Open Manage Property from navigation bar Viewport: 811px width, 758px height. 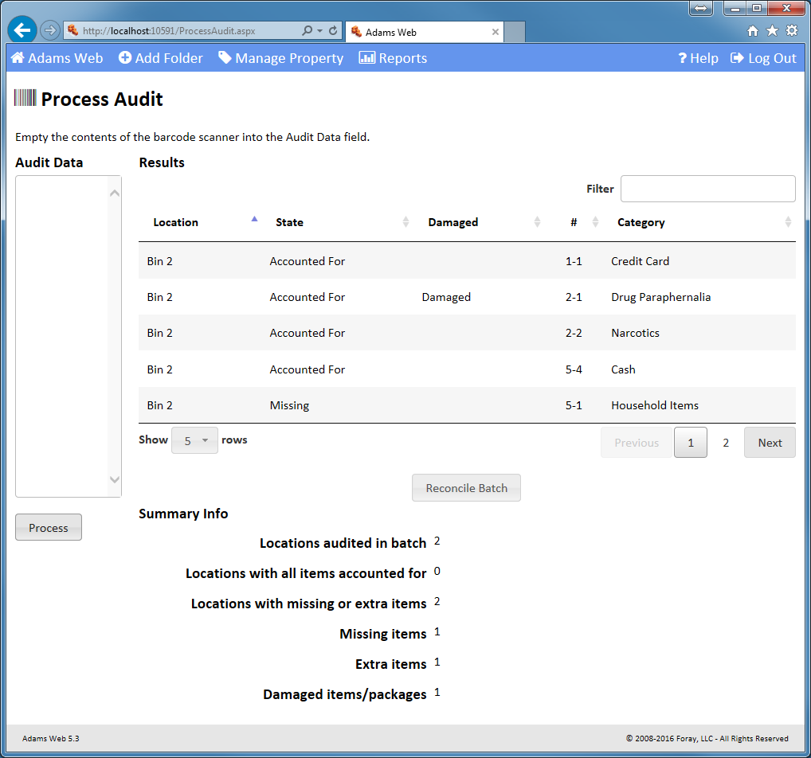[x=280, y=58]
